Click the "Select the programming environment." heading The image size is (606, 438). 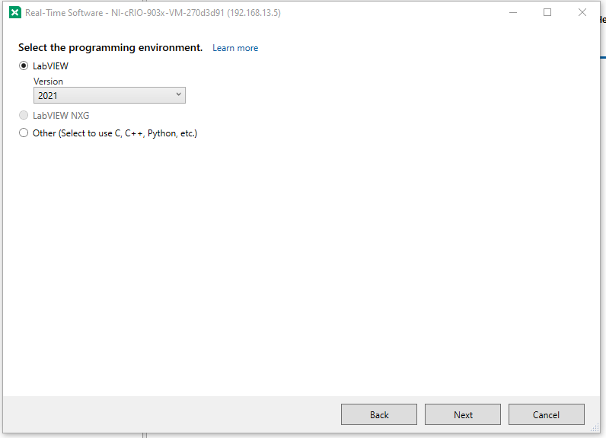[x=110, y=47]
